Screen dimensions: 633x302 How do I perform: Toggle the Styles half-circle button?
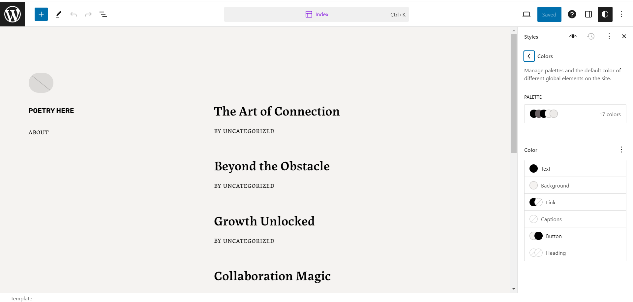605,14
